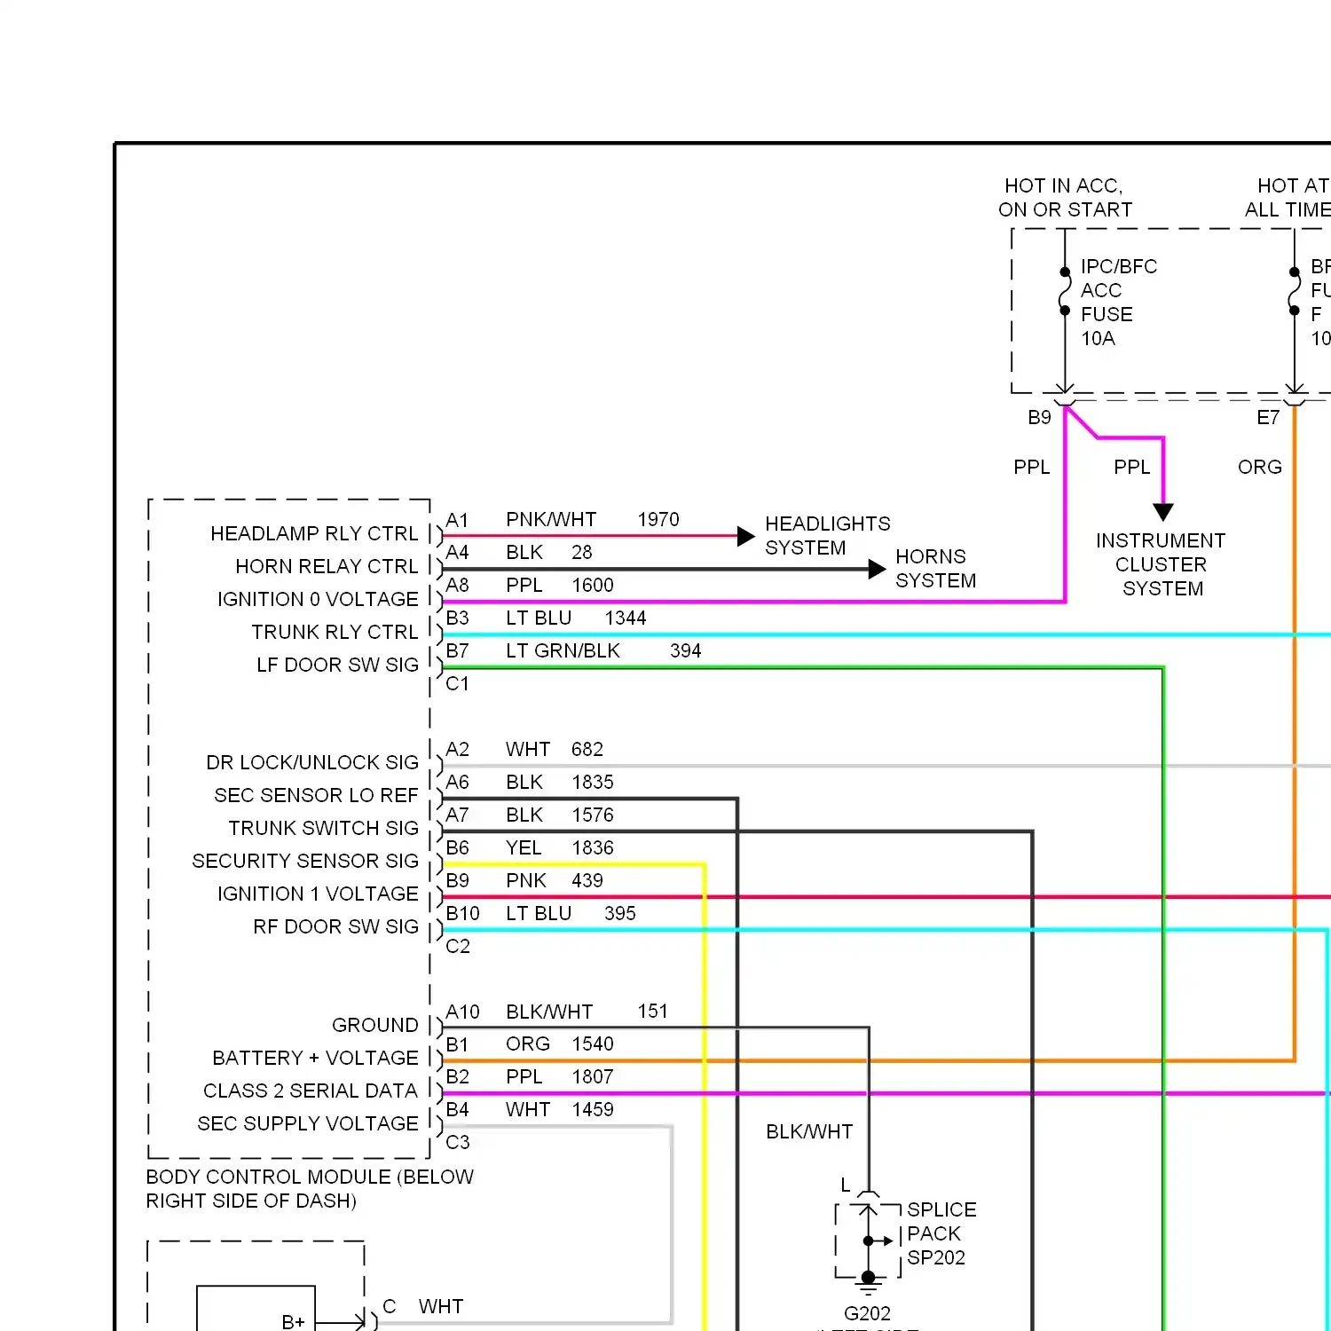
Task: Select the IGNITION 1 VOLTAGE label
Action: (318, 894)
